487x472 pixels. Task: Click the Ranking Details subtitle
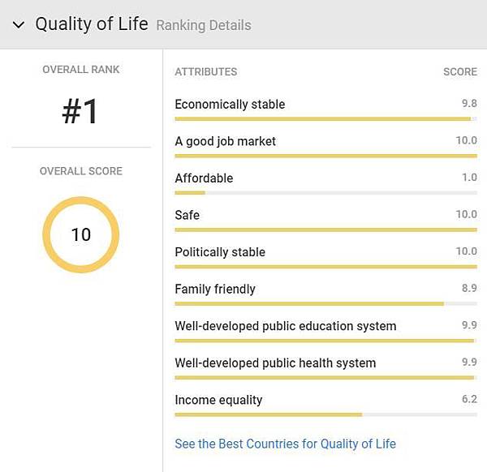coord(204,25)
